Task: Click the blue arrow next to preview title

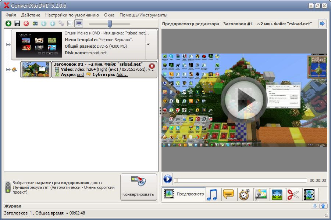Action: [x=322, y=23]
